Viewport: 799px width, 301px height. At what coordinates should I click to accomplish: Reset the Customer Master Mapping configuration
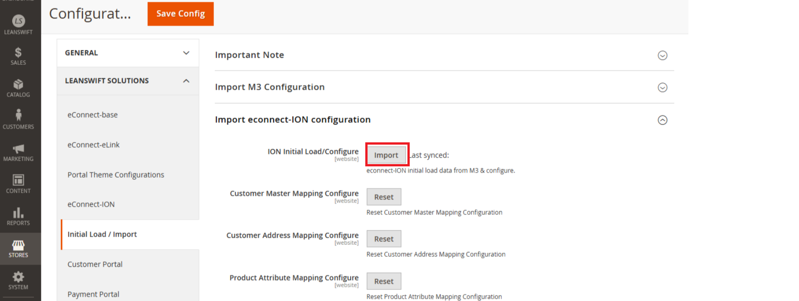click(384, 197)
